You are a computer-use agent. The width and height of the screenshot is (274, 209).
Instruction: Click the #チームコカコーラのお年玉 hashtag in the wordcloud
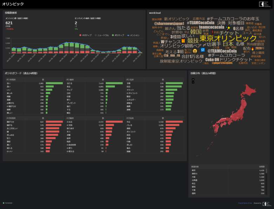233,19
